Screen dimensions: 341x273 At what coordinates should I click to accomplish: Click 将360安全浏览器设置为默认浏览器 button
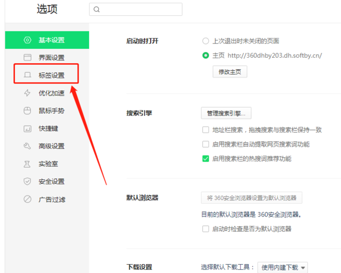(251, 198)
